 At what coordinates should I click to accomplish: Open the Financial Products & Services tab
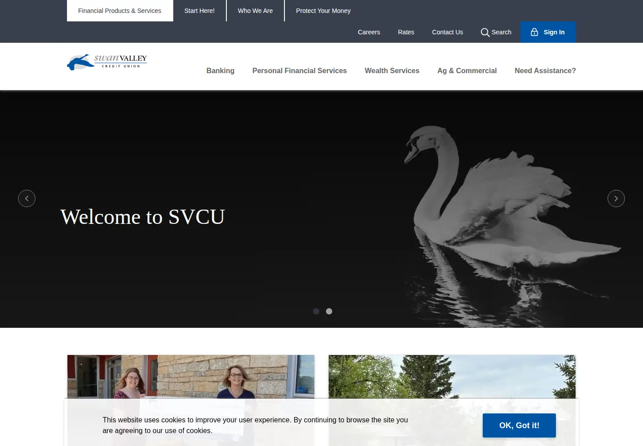pyautogui.click(x=120, y=11)
